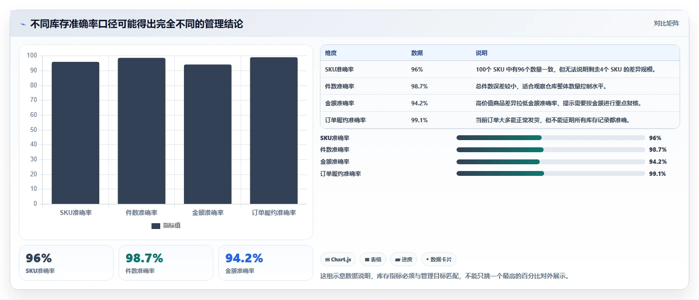Viewport: 699px width, 300px height.
Task: Click the 说明 column header
Action: [482, 53]
